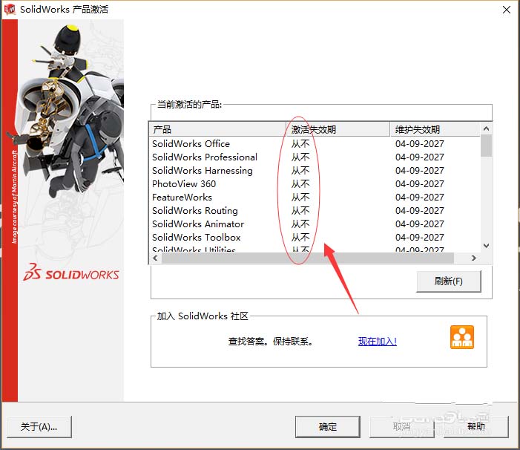Screen dimensions: 520x450
Task: Click the list's scroll down arrow
Action: click(x=486, y=246)
